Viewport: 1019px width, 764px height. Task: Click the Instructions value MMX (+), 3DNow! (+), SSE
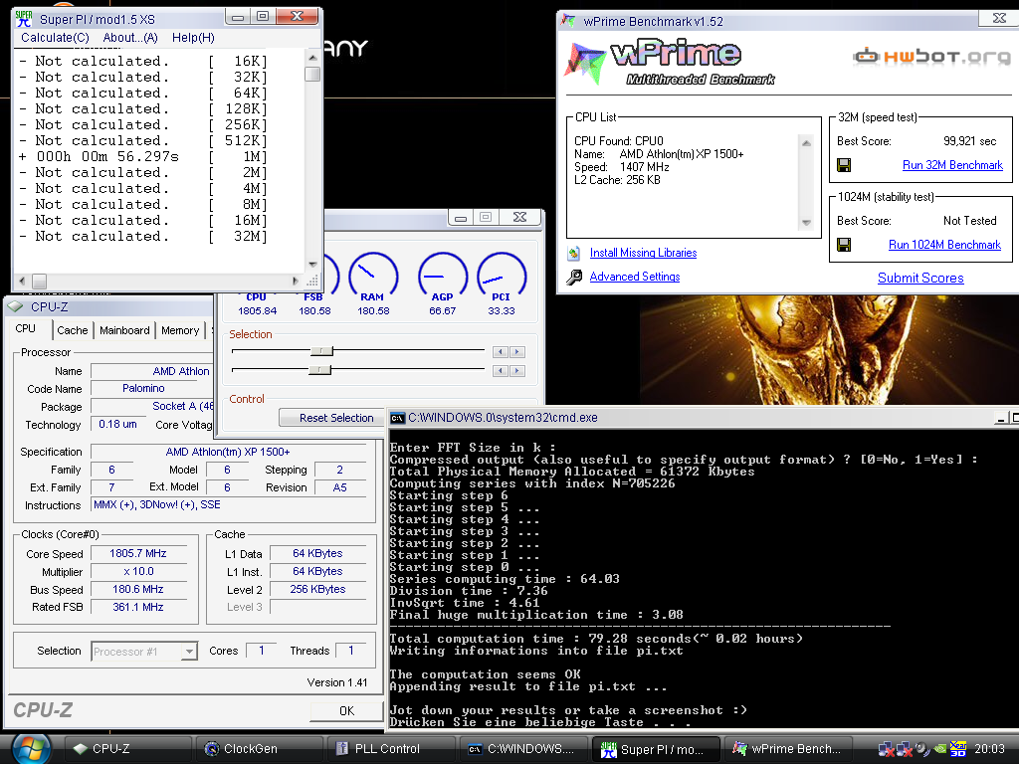pos(157,504)
